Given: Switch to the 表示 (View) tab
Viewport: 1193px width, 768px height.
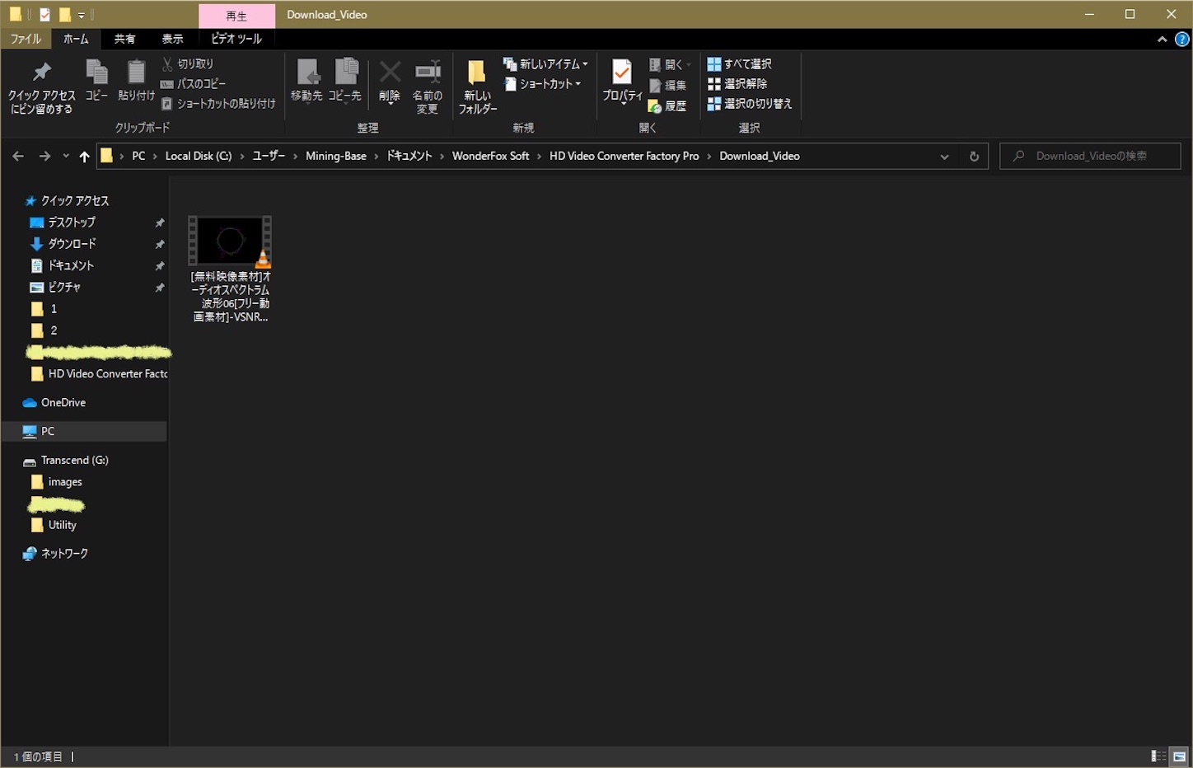Looking at the screenshot, I should [x=172, y=39].
